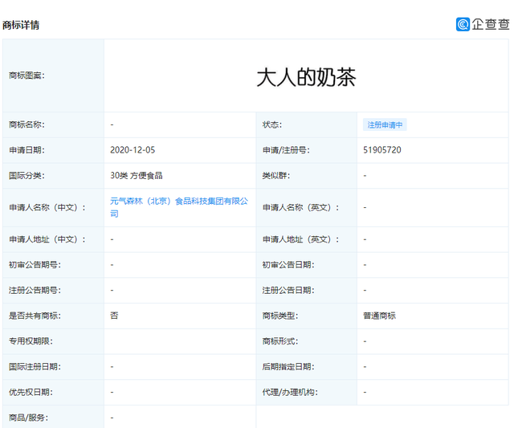The width and height of the screenshot is (514, 428).
Task: Click the 申请人名称（中文） label
Action: [47, 207]
